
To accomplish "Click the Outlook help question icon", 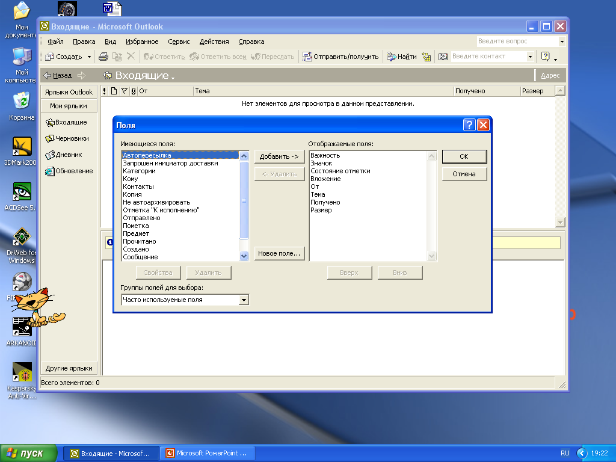I will [545, 56].
